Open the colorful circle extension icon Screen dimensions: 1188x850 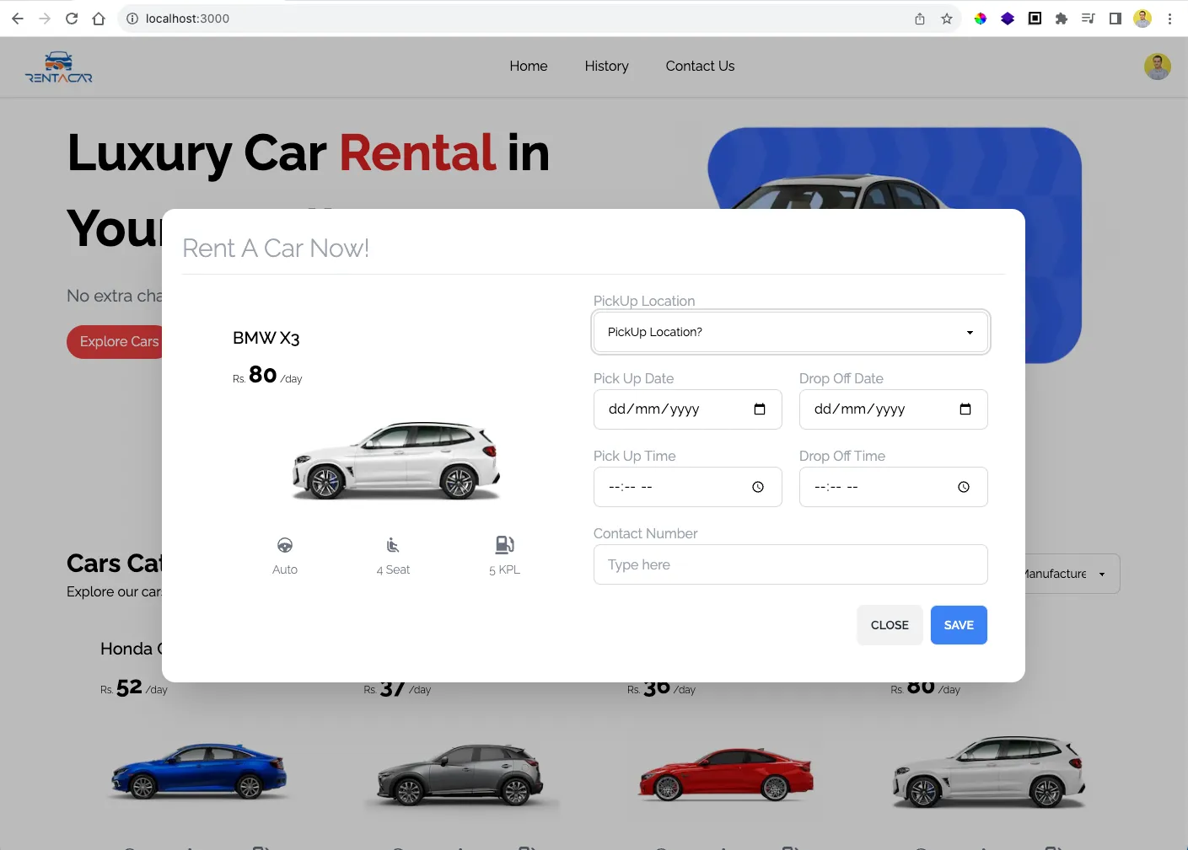pos(981,19)
